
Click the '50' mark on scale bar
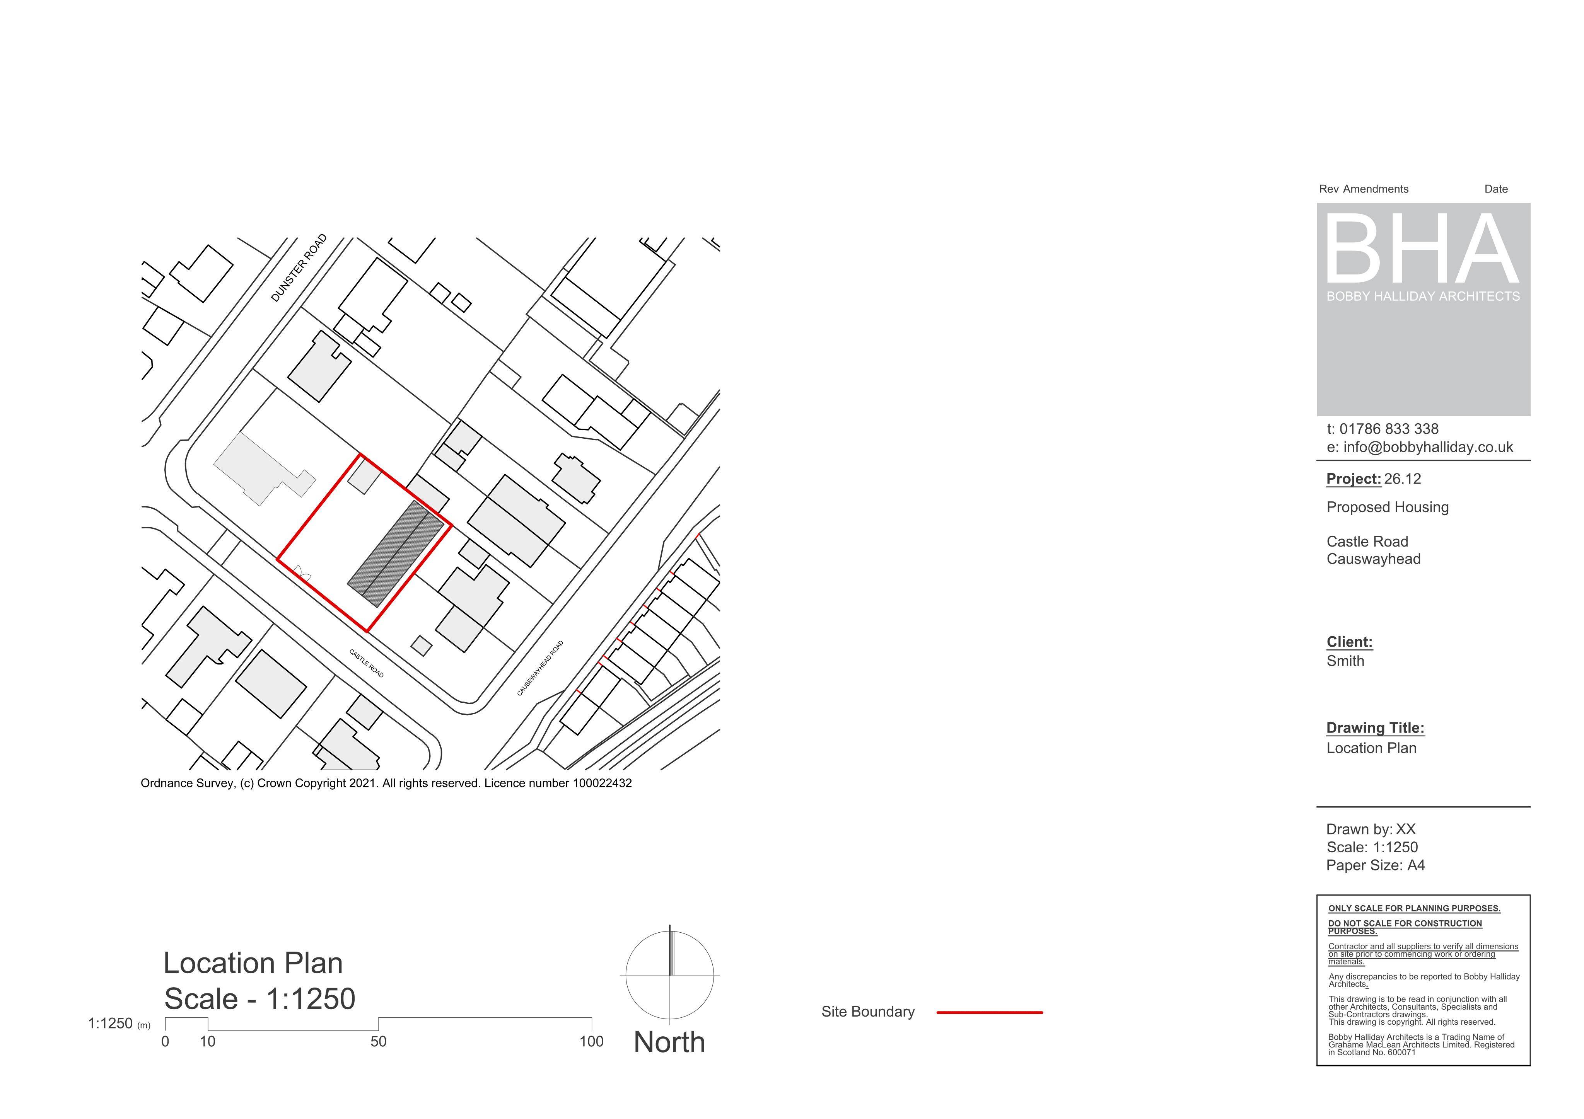(378, 1042)
